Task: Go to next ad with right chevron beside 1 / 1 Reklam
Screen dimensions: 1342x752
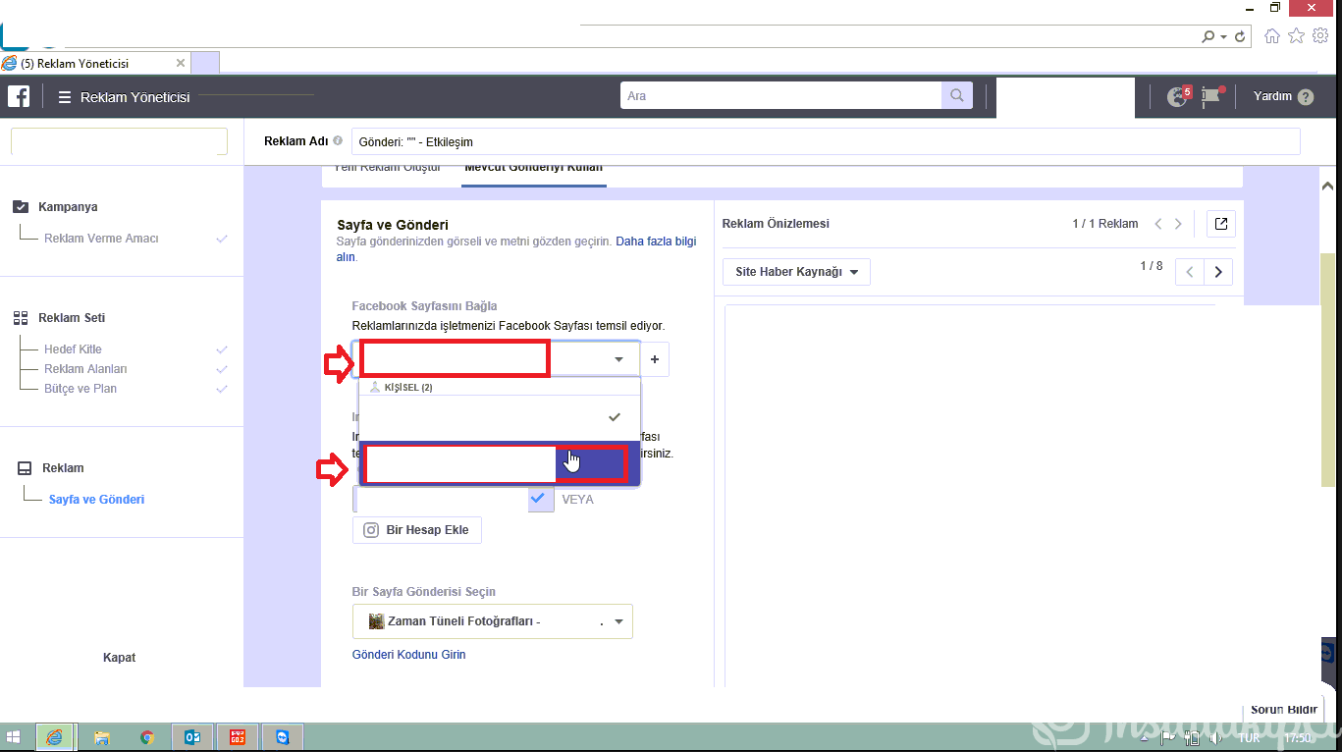Action: [1178, 224]
